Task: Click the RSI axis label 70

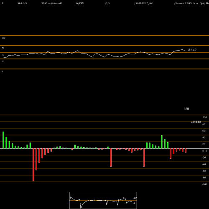Action: [3, 48]
